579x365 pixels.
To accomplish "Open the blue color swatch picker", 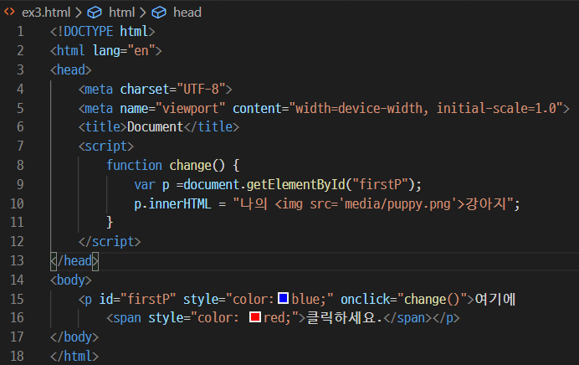I will 283,298.
